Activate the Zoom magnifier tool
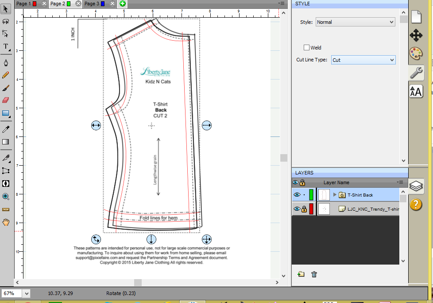This screenshot has width=433, height=303. click(6, 197)
